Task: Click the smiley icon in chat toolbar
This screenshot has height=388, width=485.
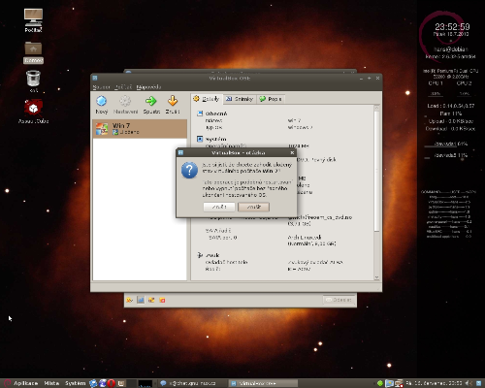Action: (130, 301)
